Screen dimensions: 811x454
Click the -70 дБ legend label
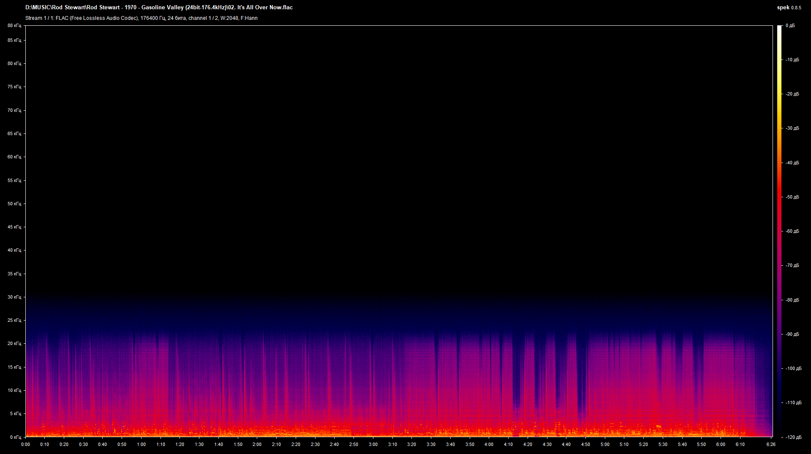(x=792, y=265)
